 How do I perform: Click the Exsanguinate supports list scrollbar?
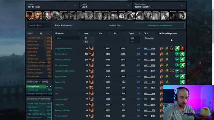(x=52, y=111)
